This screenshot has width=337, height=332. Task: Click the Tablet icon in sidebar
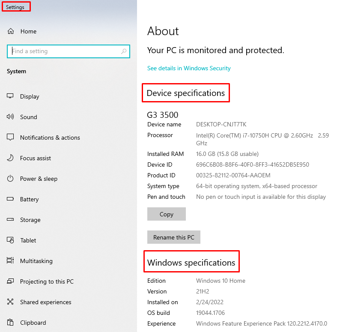point(11,240)
